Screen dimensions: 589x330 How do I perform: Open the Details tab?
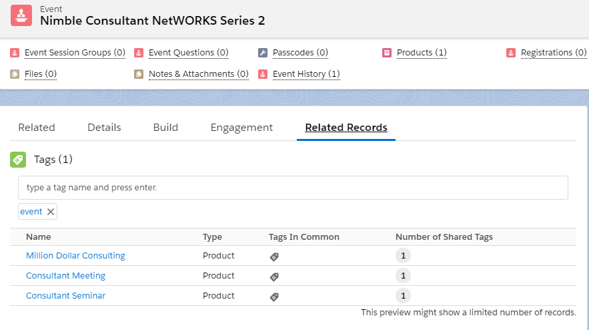point(104,128)
